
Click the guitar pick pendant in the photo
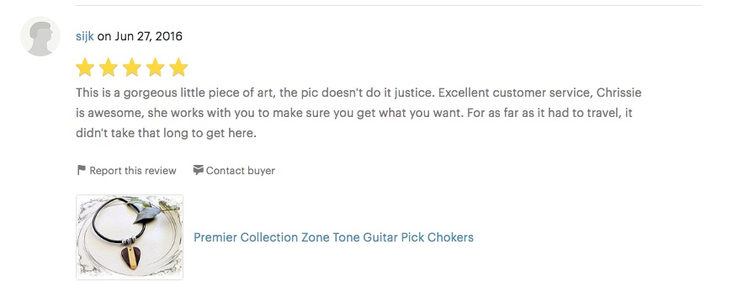click(x=130, y=258)
